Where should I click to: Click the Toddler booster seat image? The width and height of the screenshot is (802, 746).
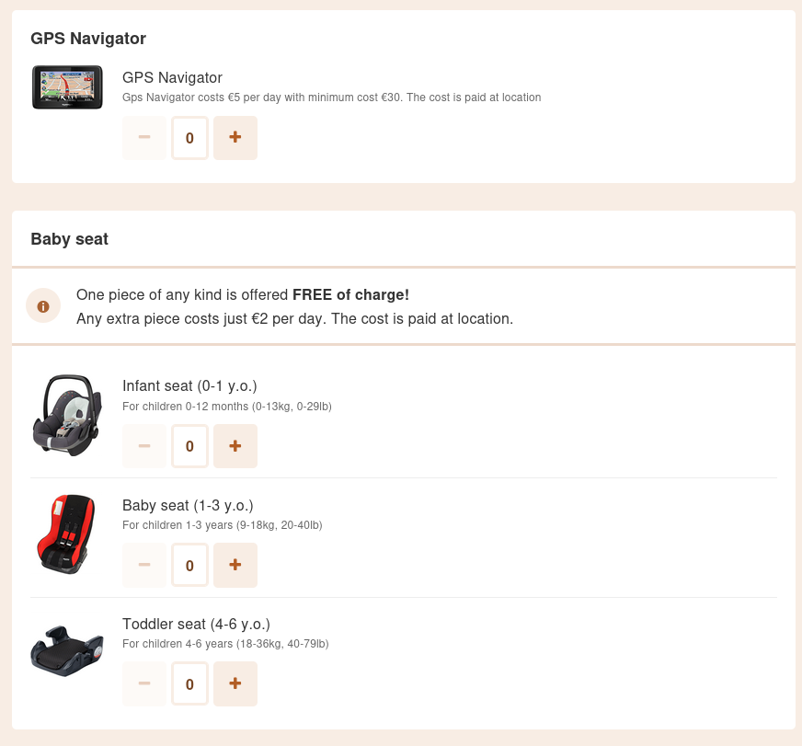pyautogui.click(x=67, y=651)
